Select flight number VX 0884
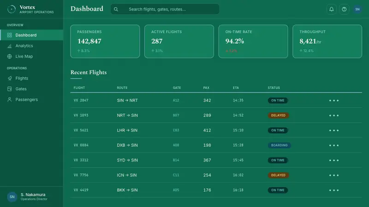Screen dimensions: 369x207 pyautogui.click(x=81, y=145)
